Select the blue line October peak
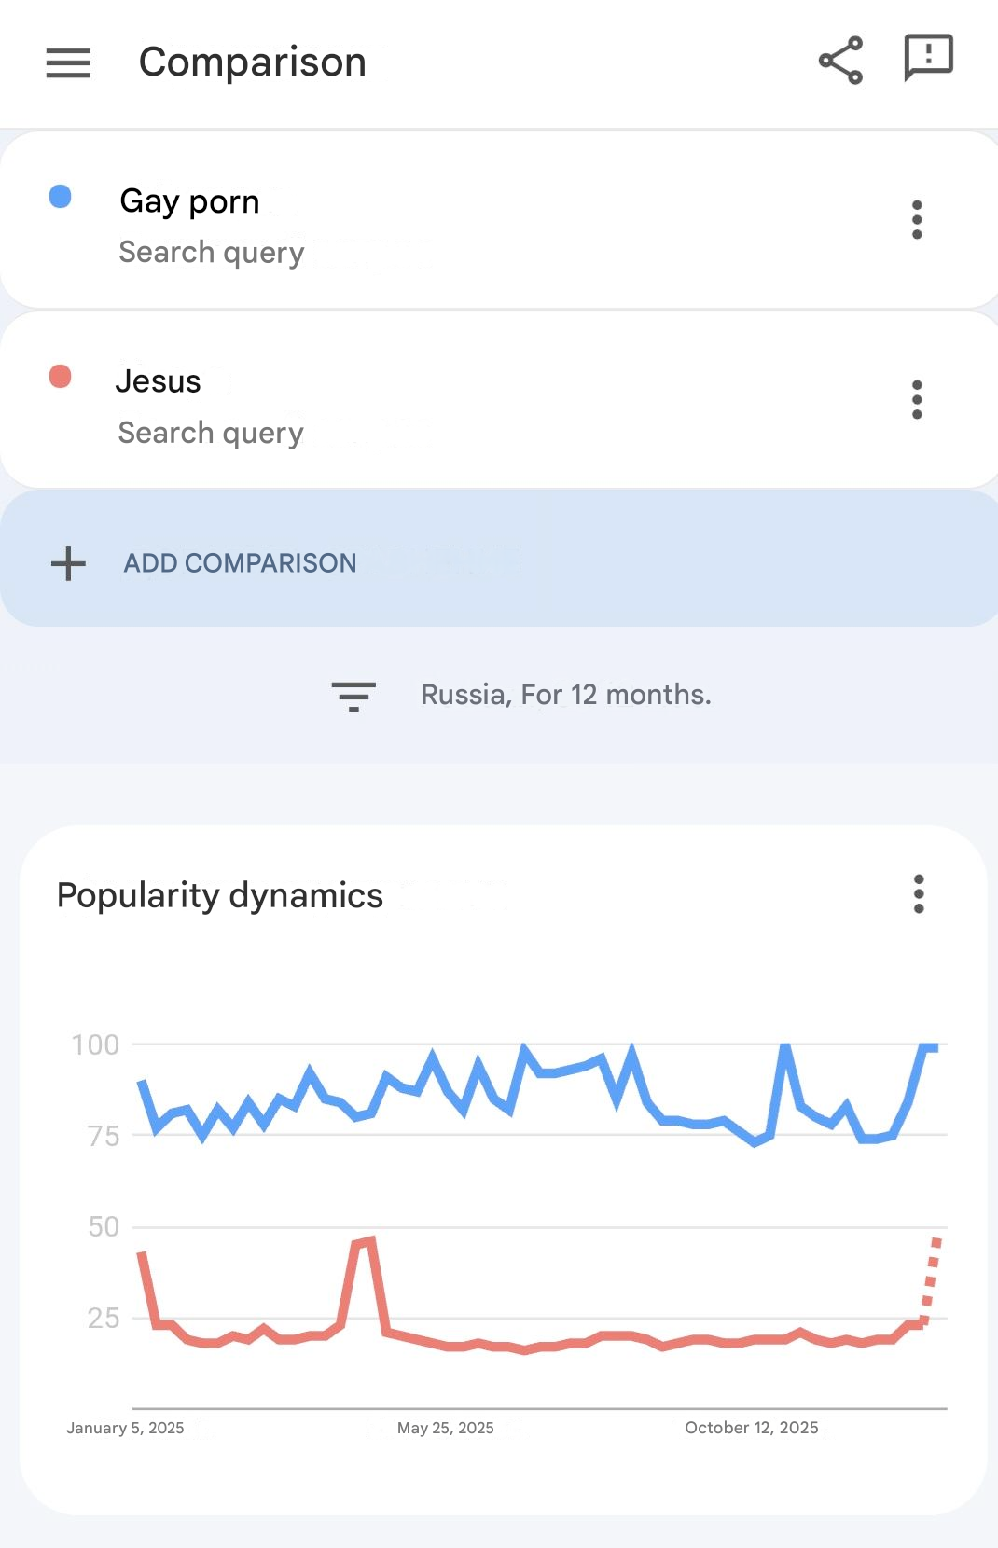Viewport: 998px width, 1548px height. point(785,1048)
